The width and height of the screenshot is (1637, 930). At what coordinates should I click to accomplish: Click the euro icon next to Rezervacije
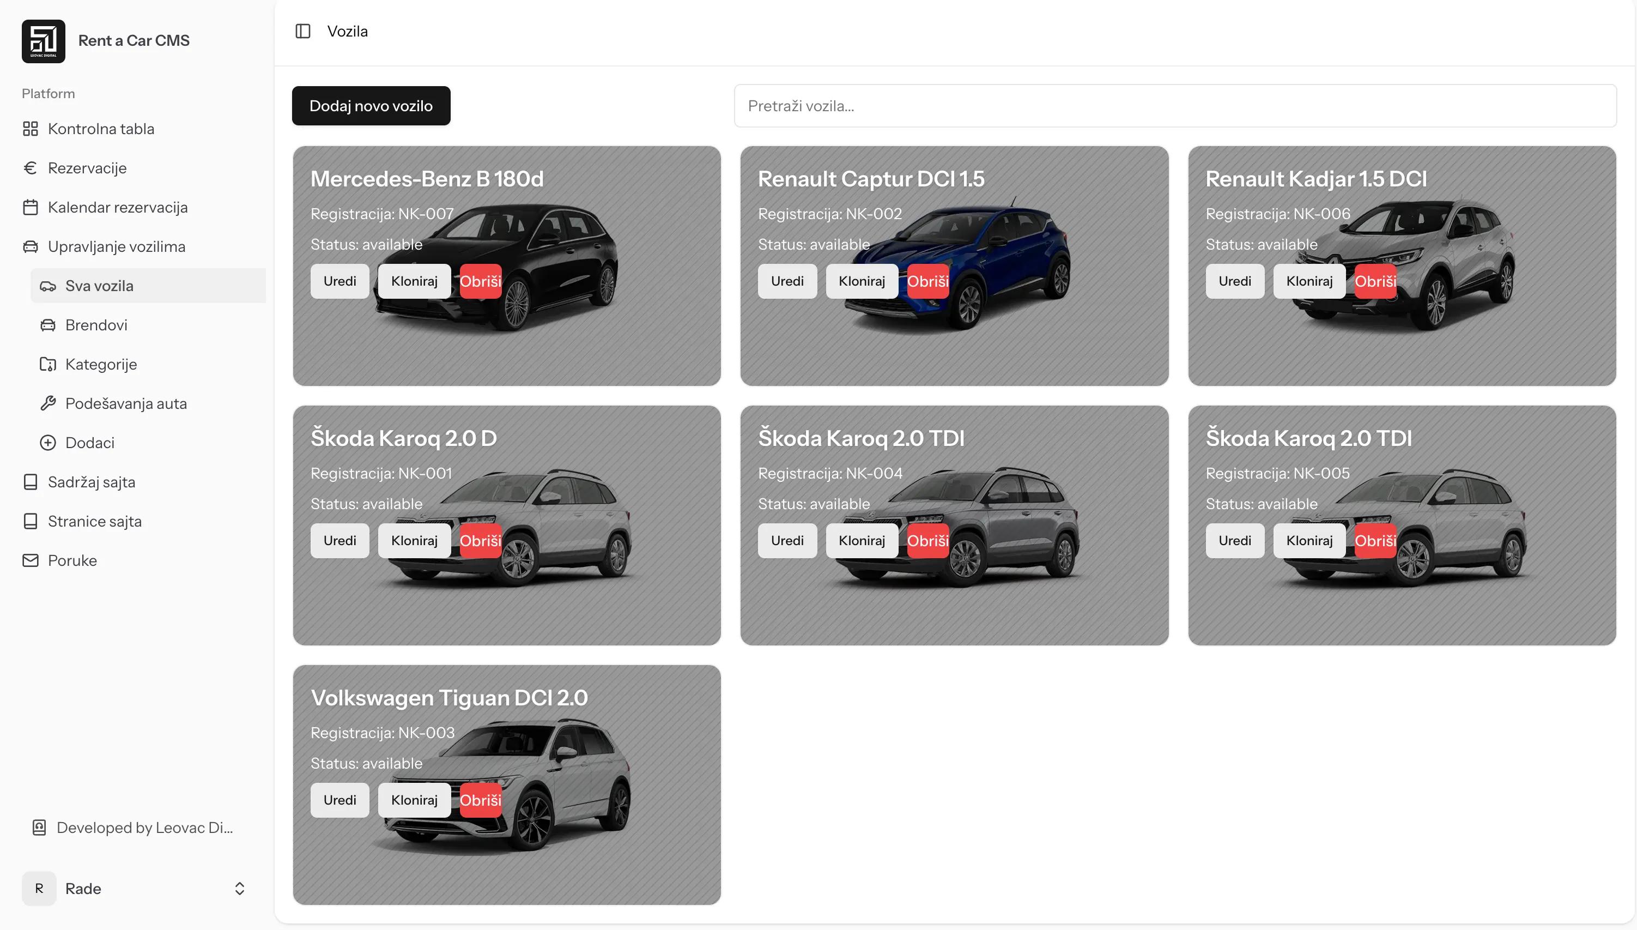pyautogui.click(x=30, y=167)
